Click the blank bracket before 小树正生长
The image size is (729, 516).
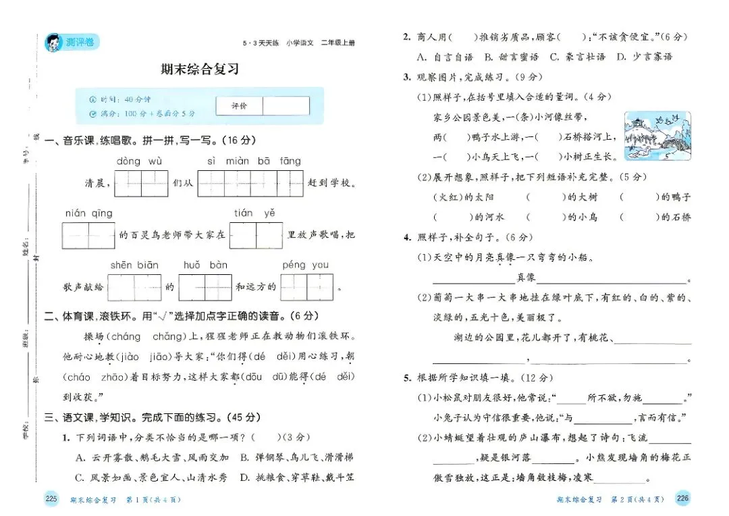pyautogui.click(x=549, y=157)
